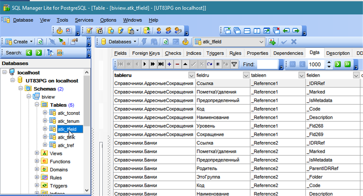Open the atk_tfield table selector dropdown

261,42
